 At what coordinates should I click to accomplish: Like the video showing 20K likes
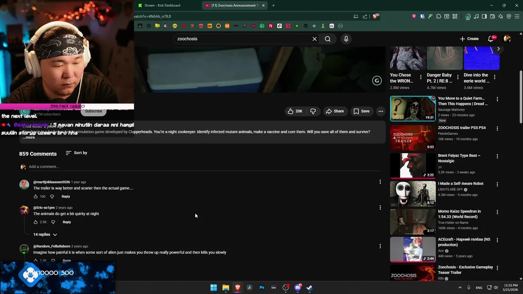(295, 111)
